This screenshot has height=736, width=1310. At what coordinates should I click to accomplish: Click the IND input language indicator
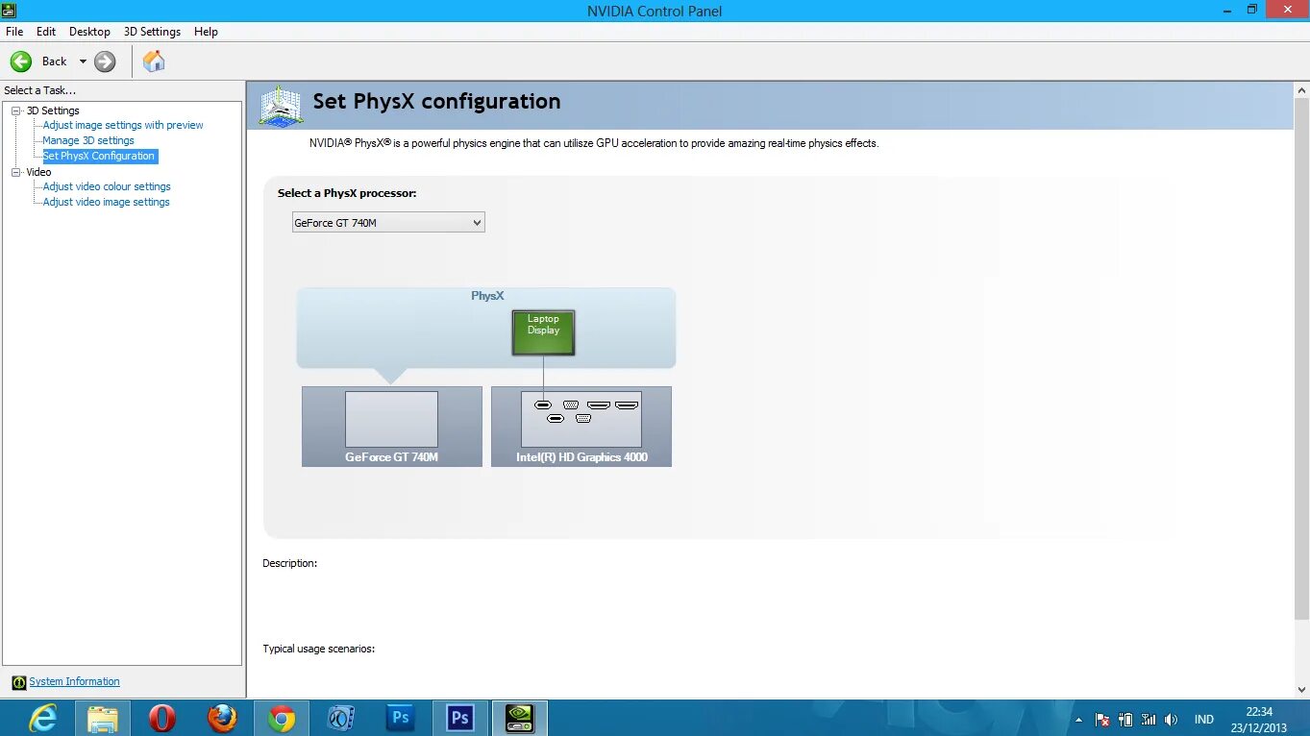point(1204,719)
